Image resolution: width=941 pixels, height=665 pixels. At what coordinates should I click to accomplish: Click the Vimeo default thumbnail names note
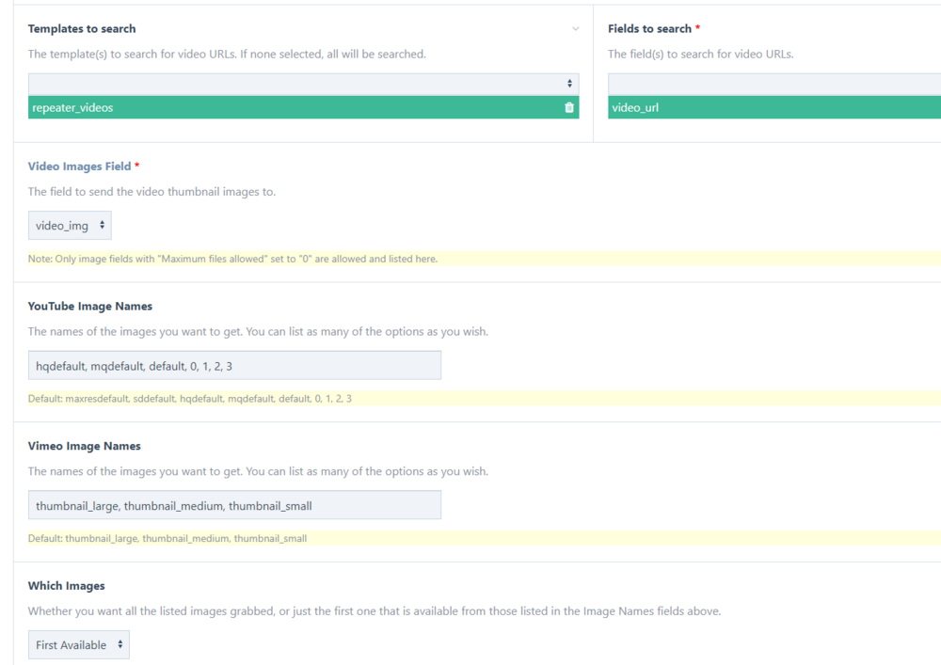(x=167, y=539)
